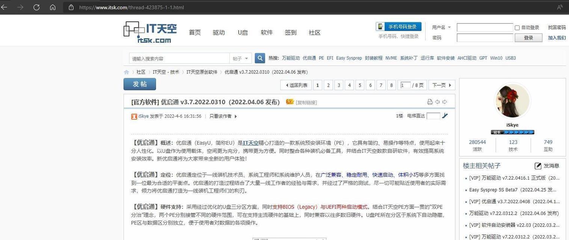The image size is (569, 240).
Task: Click the 复制链接 link
Action: point(306,102)
